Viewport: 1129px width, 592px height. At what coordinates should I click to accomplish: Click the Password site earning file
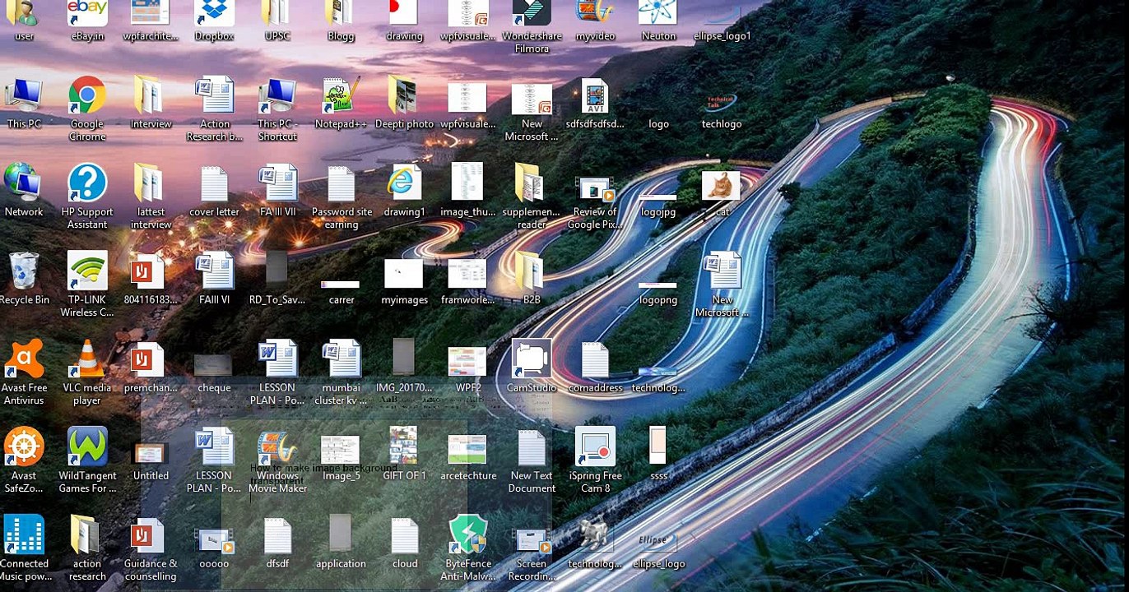341,183
